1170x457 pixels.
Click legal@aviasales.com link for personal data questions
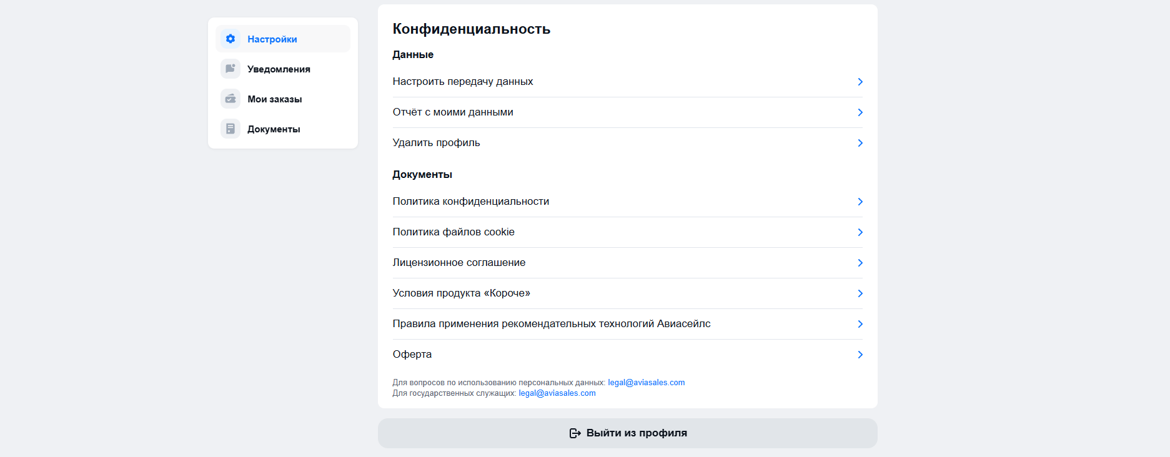(x=646, y=383)
